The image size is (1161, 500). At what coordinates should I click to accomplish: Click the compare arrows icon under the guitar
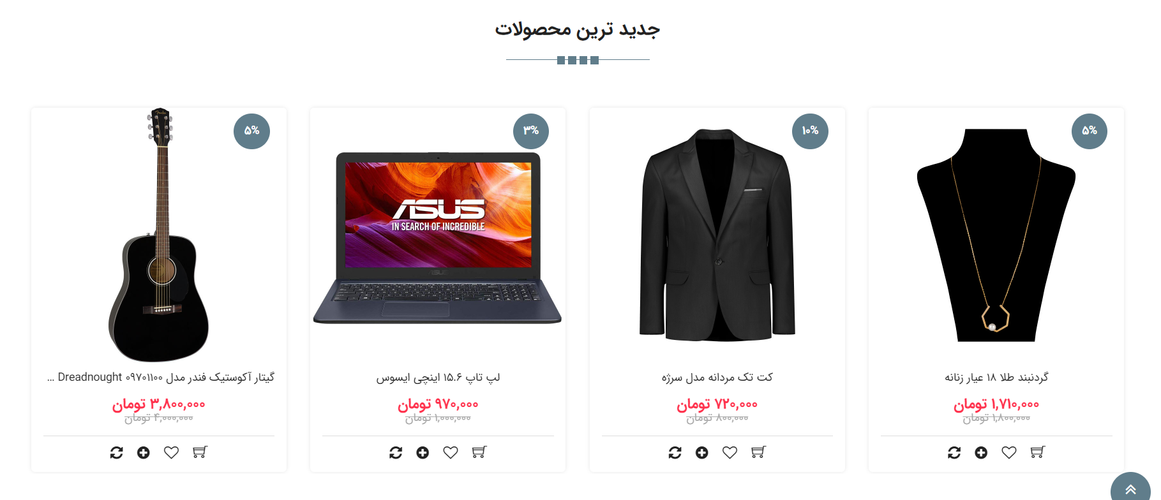(116, 452)
